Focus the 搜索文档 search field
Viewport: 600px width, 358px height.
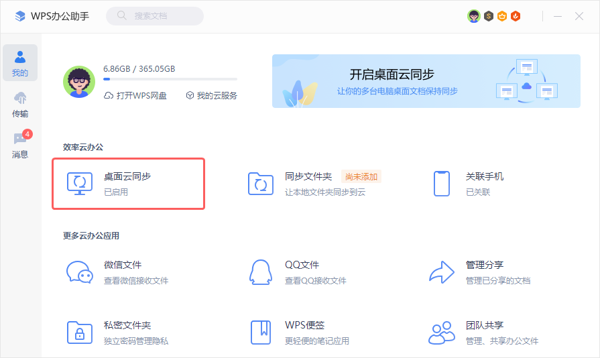[x=155, y=15]
